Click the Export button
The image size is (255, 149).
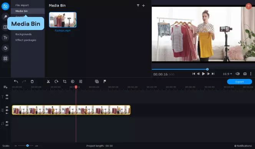pyautogui.click(x=240, y=82)
